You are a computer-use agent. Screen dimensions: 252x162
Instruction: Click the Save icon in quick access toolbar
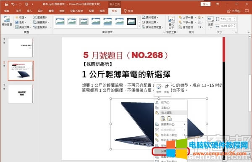pyautogui.click(x=6, y=4)
